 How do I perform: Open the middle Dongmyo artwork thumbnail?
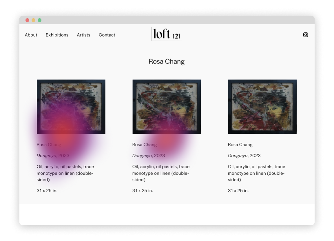pos(167,107)
